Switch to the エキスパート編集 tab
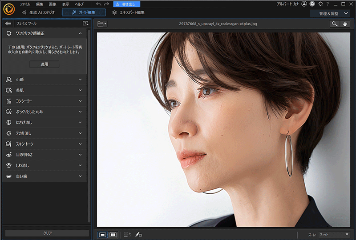This screenshot has height=240, width=356. [129, 12]
